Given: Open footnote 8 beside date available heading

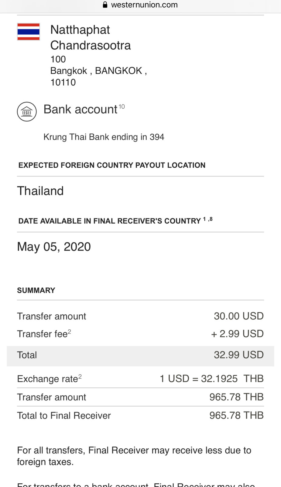Looking at the screenshot, I should click(x=211, y=219).
